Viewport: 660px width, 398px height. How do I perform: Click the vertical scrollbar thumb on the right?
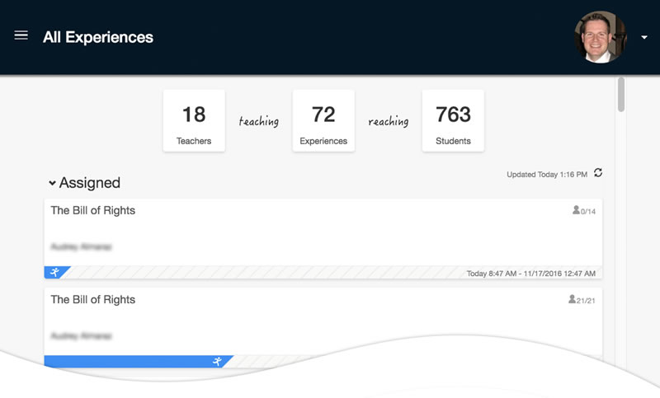pyautogui.click(x=620, y=94)
